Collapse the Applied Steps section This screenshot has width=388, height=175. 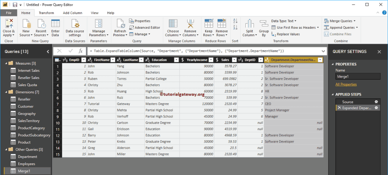333,94
